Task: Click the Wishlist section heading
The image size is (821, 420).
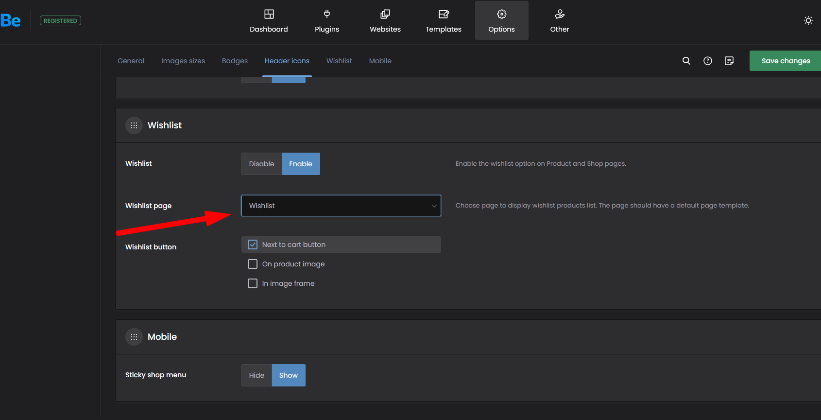Action: pyautogui.click(x=165, y=125)
